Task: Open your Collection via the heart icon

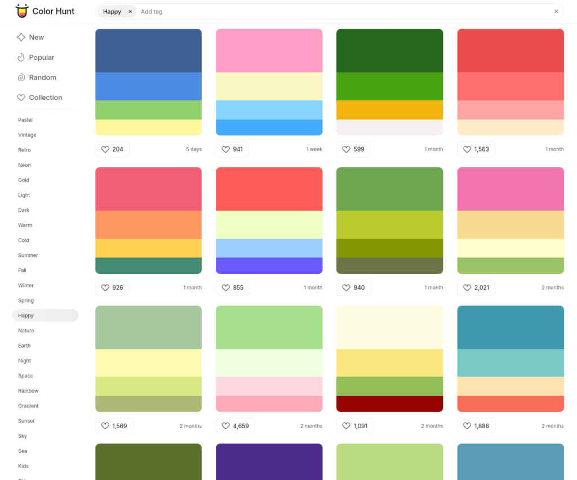Action: click(x=21, y=97)
